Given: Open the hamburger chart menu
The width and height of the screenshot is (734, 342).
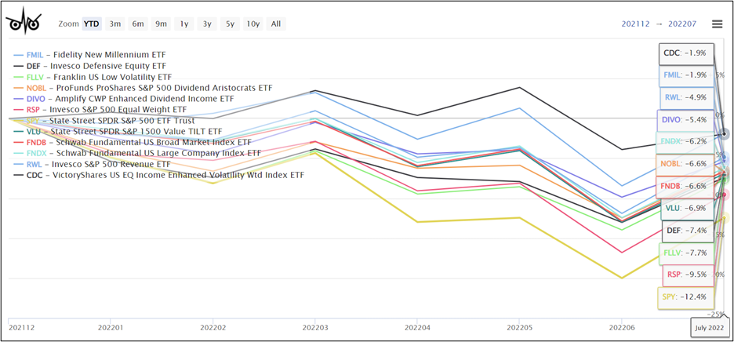Looking at the screenshot, I should (717, 24).
